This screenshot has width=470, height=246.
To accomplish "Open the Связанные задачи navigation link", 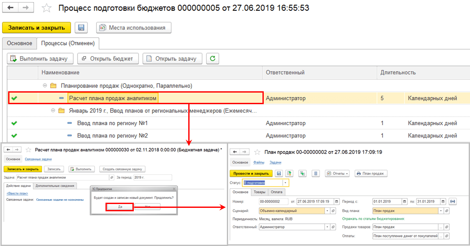I will (x=38, y=159).
